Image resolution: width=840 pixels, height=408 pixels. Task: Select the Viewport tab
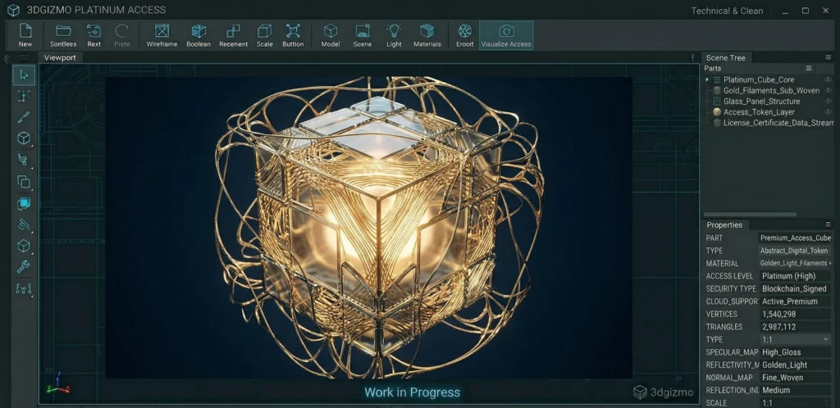tap(60, 57)
